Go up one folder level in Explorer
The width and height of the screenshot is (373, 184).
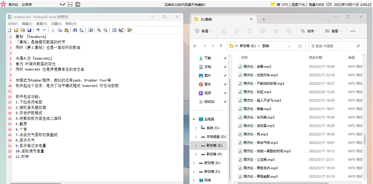coord(221,46)
